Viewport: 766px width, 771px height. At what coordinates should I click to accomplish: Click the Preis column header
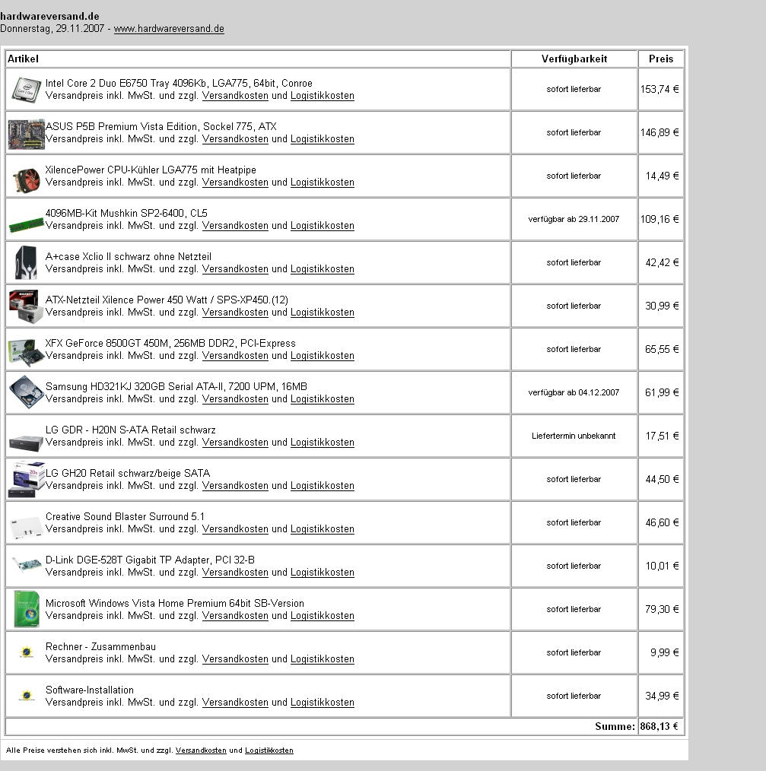point(661,59)
